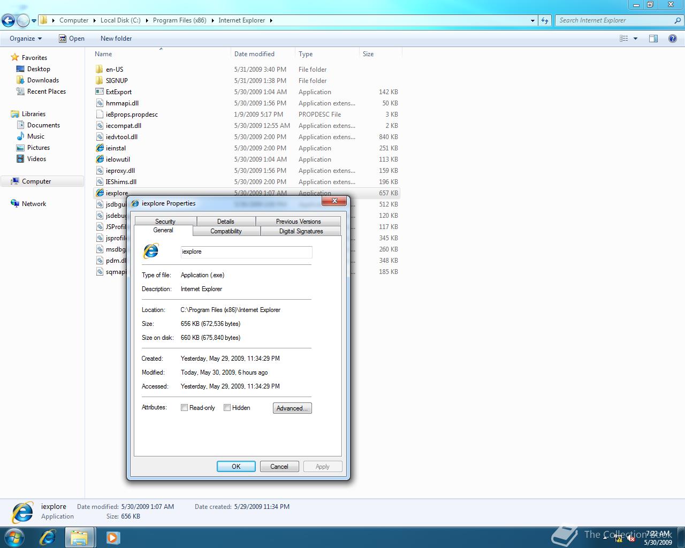Click OK in Properties dialog
The height and width of the screenshot is (548, 685).
(x=236, y=467)
